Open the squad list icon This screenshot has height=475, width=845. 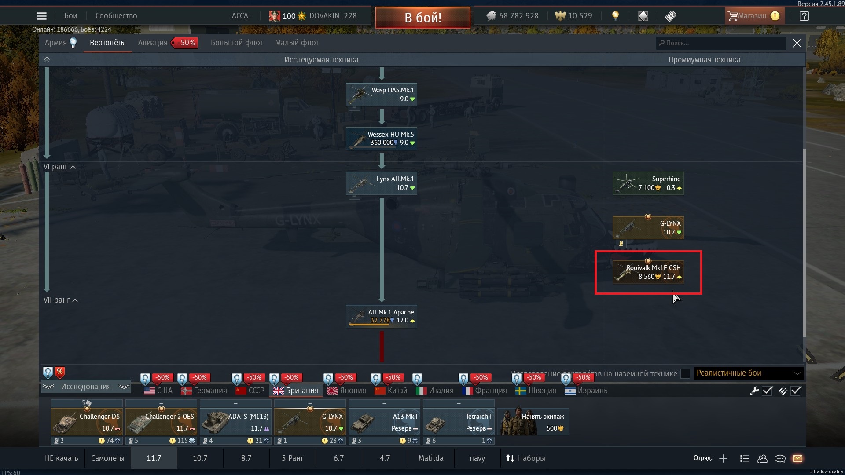745,458
